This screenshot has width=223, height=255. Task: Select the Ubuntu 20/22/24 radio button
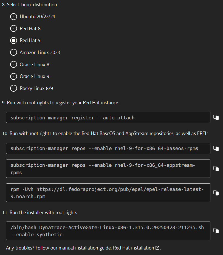click(13, 16)
